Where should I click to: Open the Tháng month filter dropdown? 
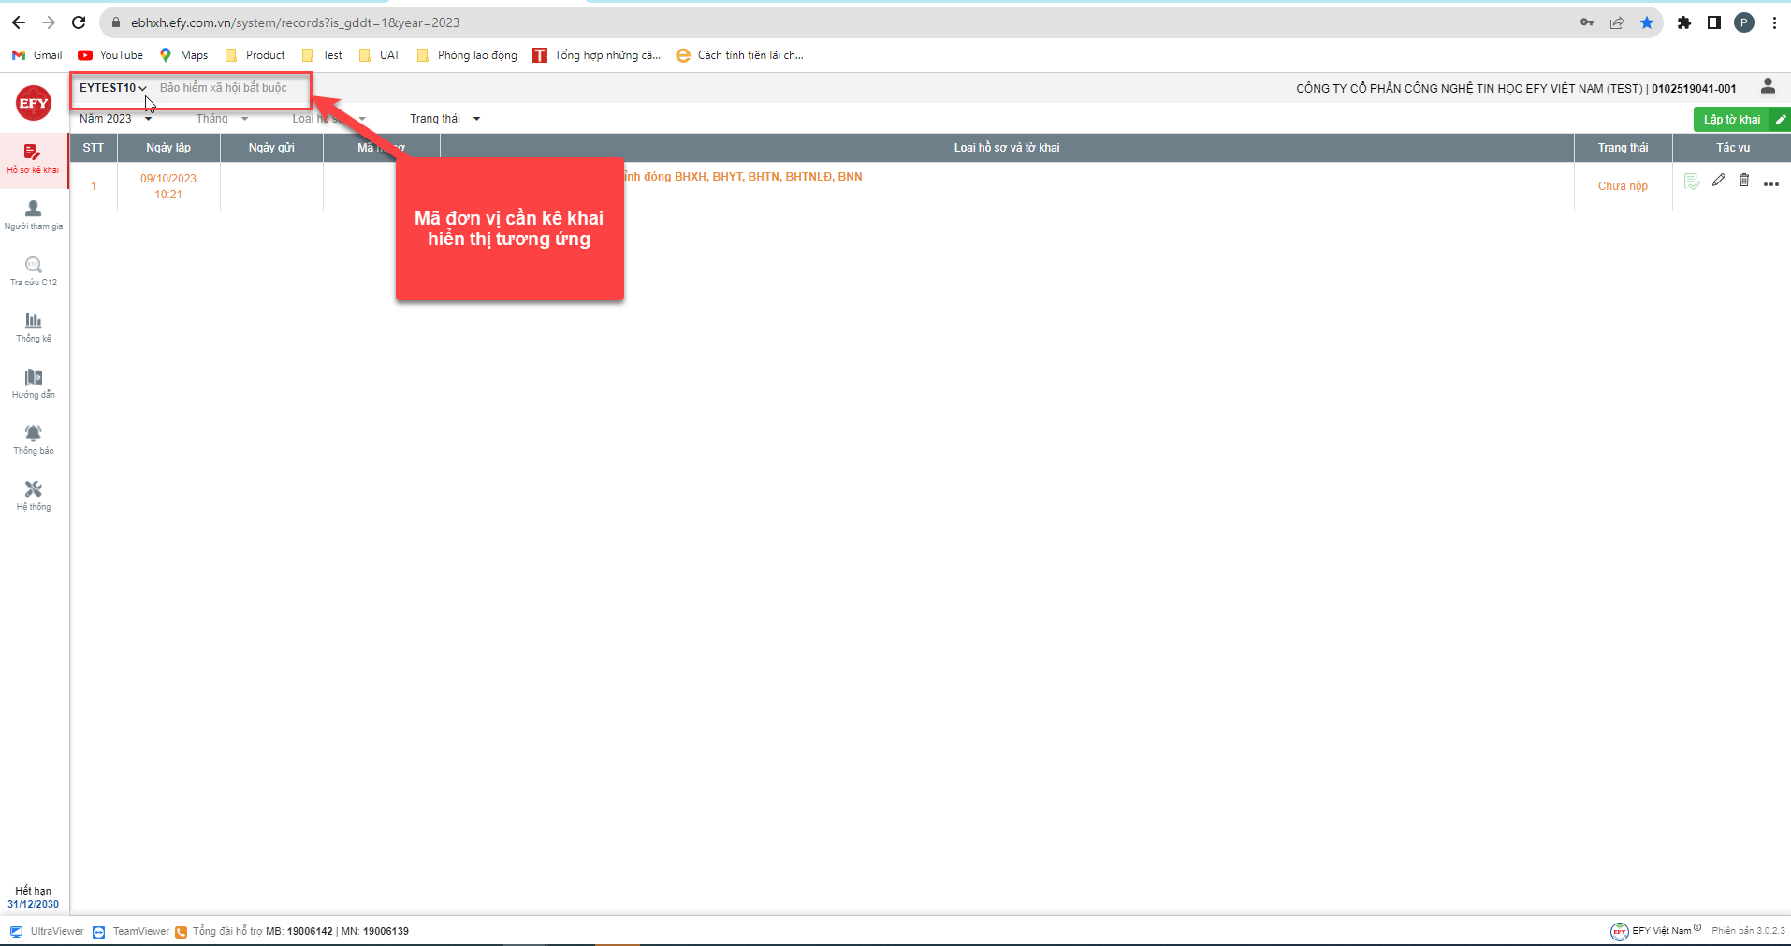222,119
